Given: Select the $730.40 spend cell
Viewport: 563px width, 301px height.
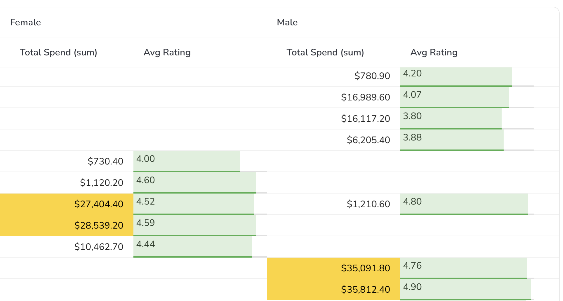Looking at the screenshot, I should point(67,161).
